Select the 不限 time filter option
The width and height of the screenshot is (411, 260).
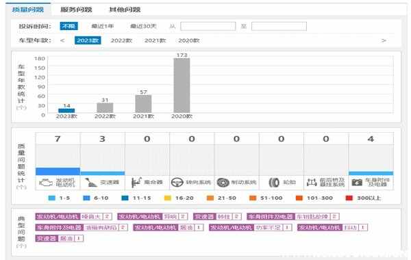68,26
